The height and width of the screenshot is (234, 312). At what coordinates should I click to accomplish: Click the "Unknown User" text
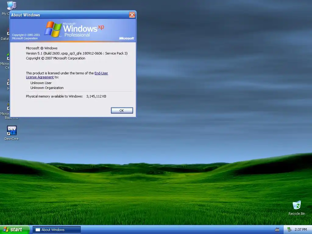(x=41, y=83)
